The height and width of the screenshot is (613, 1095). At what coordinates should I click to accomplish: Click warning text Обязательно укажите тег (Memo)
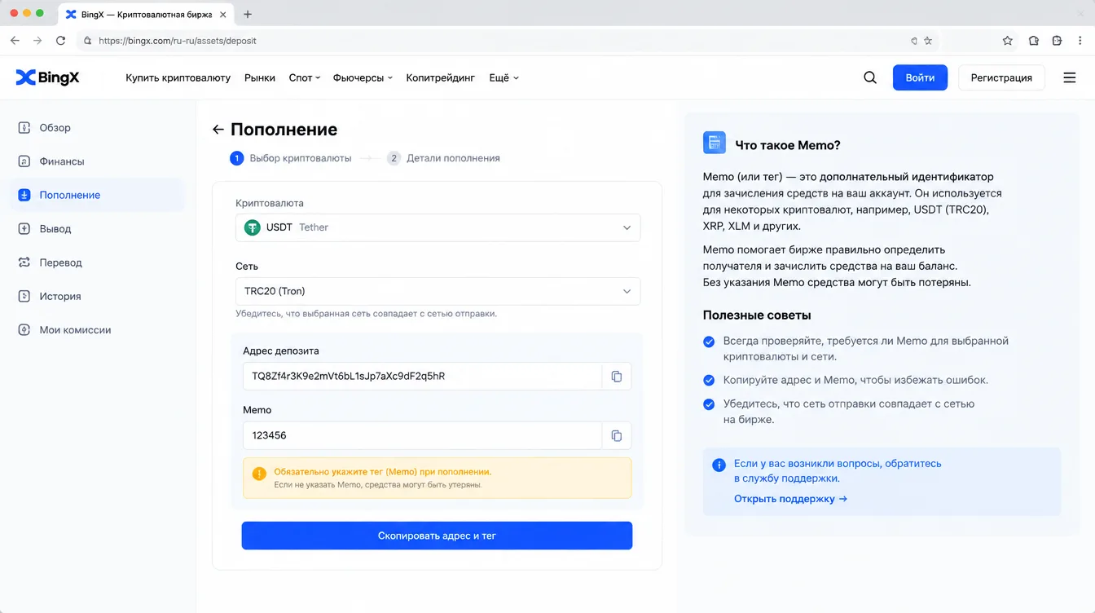click(x=383, y=472)
